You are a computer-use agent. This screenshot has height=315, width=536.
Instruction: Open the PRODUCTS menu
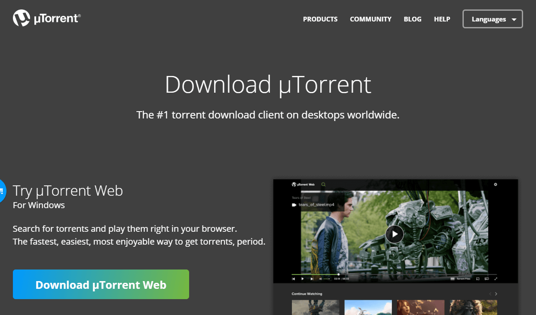pos(320,19)
